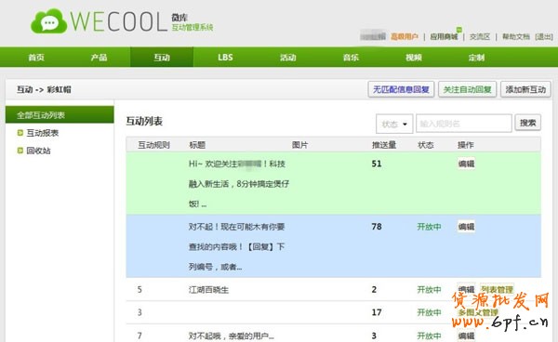Click the '对不起！现在可能木有你要' message text
The width and height of the screenshot is (558, 342).
click(236, 246)
